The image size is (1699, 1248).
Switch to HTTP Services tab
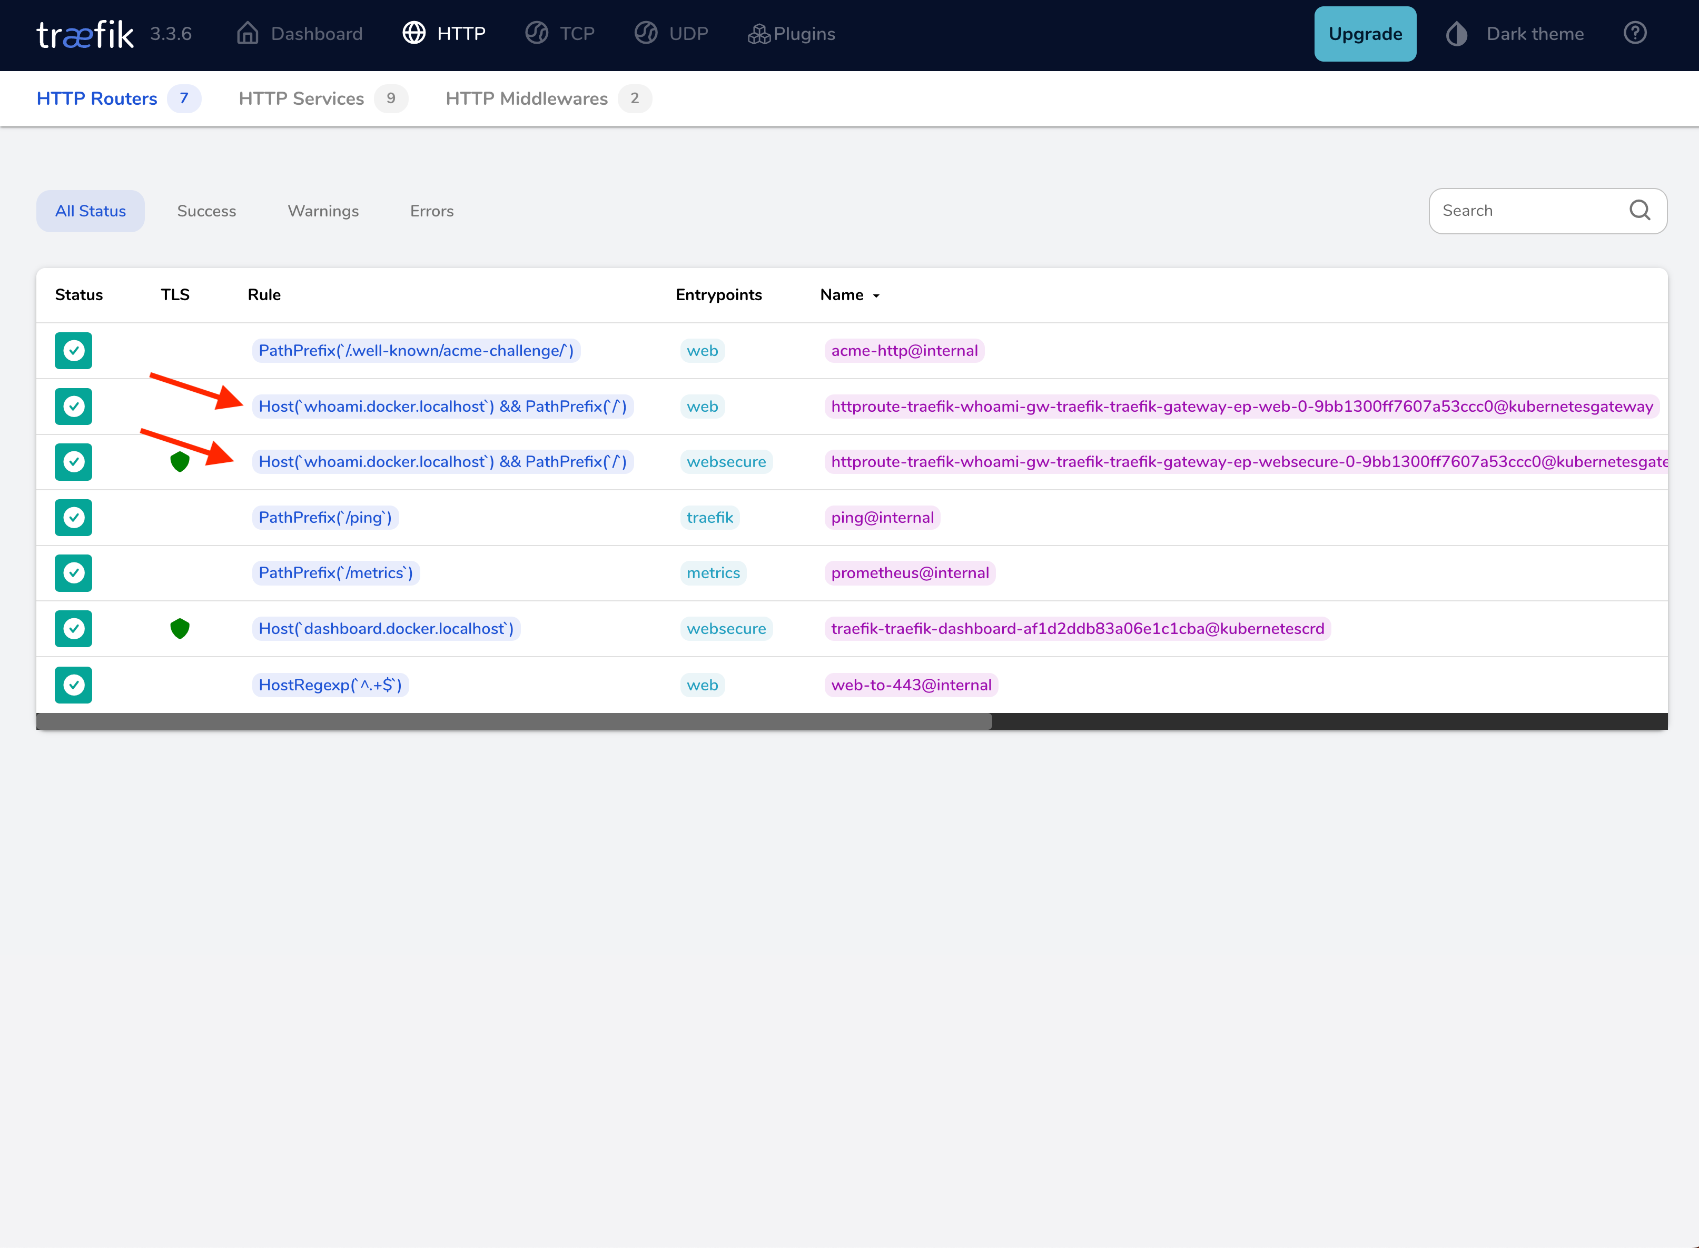coord(301,99)
